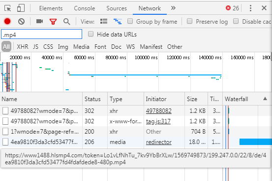
Task: Select request 4ea9810f3da3cfd53477f...
Action: click(44, 142)
